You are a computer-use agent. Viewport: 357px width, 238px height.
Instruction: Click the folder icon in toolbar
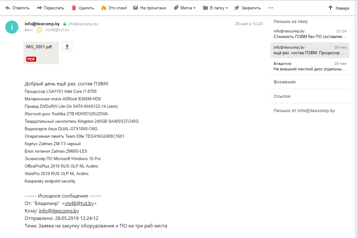[x=205, y=8]
